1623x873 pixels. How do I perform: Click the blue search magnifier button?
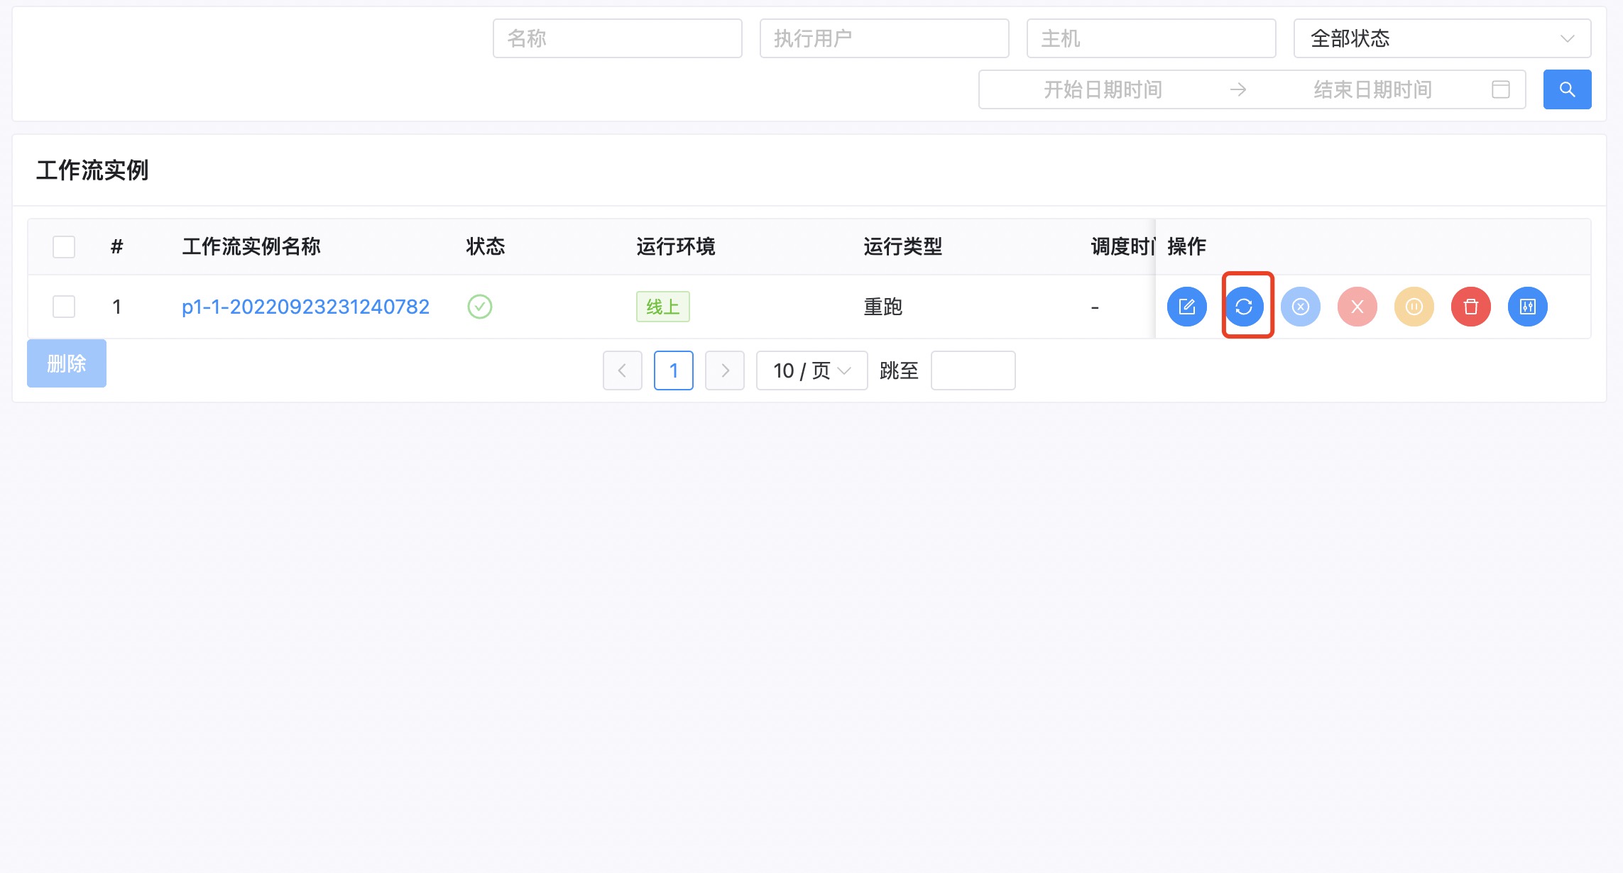pyautogui.click(x=1567, y=89)
